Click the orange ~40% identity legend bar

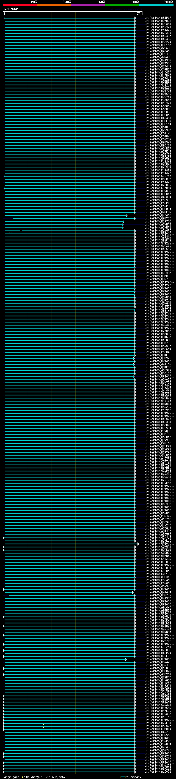tap(54, 5)
